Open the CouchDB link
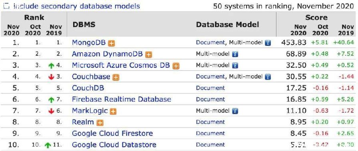 tap(88, 88)
